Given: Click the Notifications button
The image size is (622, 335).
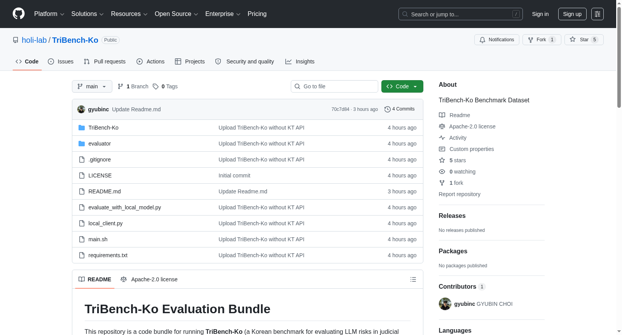Looking at the screenshot, I should click(497, 40).
